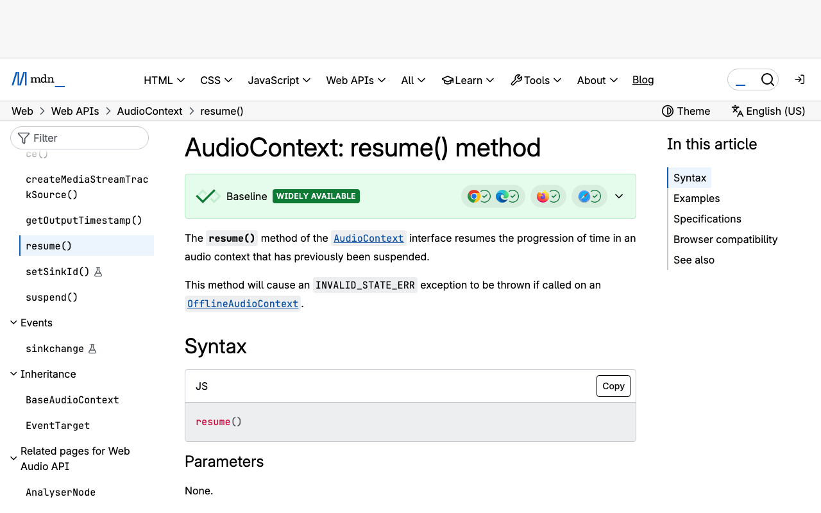Image resolution: width=821 pixels, height=513 pixels.
Task: Open the Web APIs navigation dropdown
Action: (356, 80)
